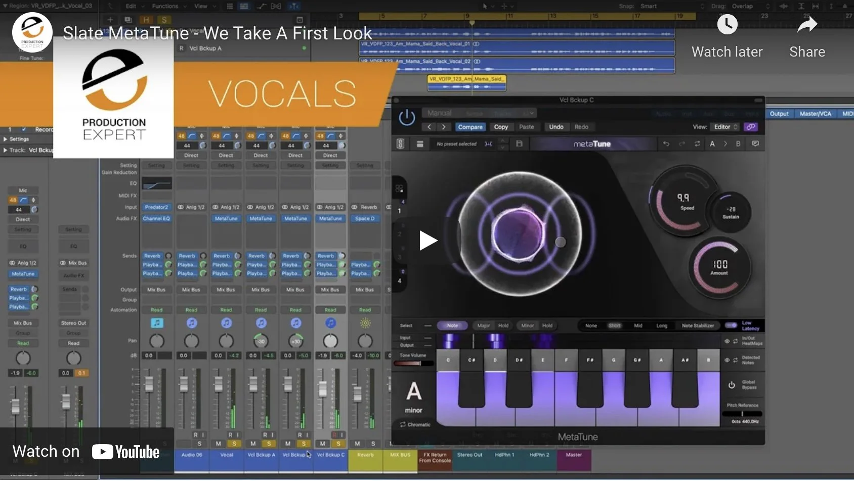This screenshot has height=481, width=854.
Task: Play the YouTube video
Action: click(428, 240)
